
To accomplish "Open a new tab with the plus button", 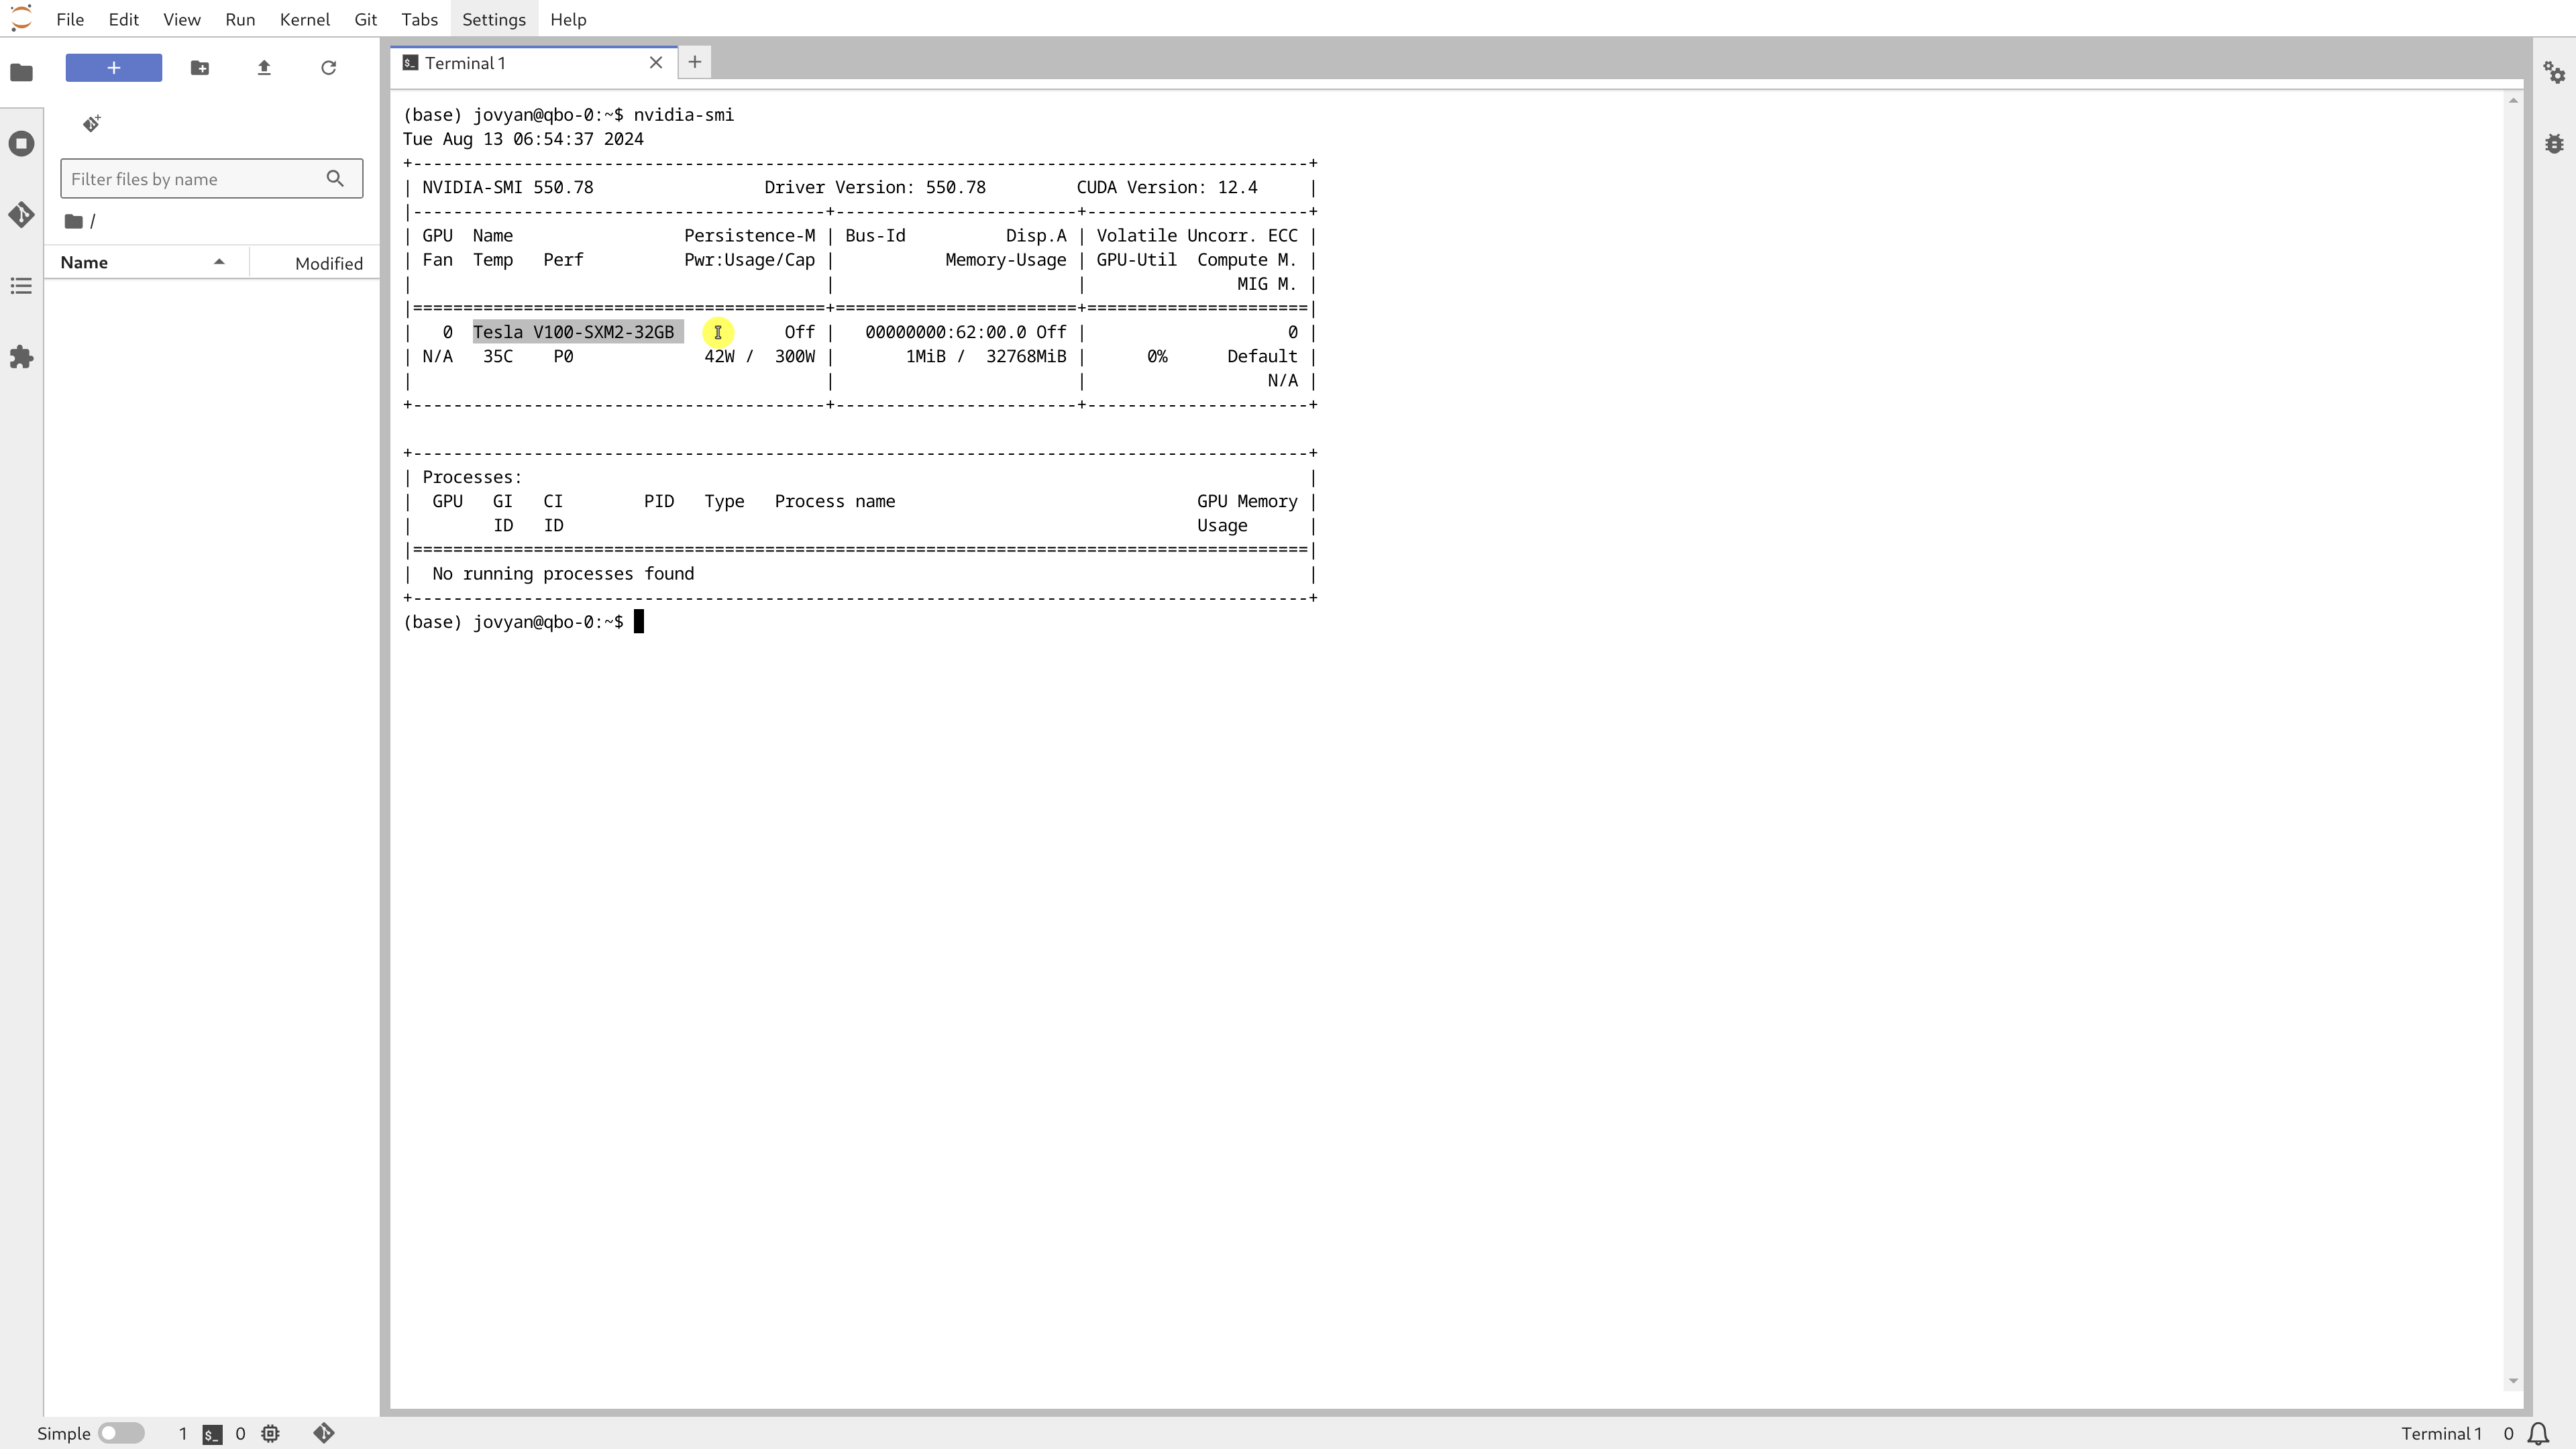I will pyautogui.click(x=695, y=62).
